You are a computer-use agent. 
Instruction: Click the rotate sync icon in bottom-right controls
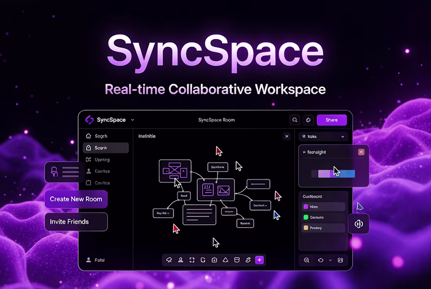321,260
